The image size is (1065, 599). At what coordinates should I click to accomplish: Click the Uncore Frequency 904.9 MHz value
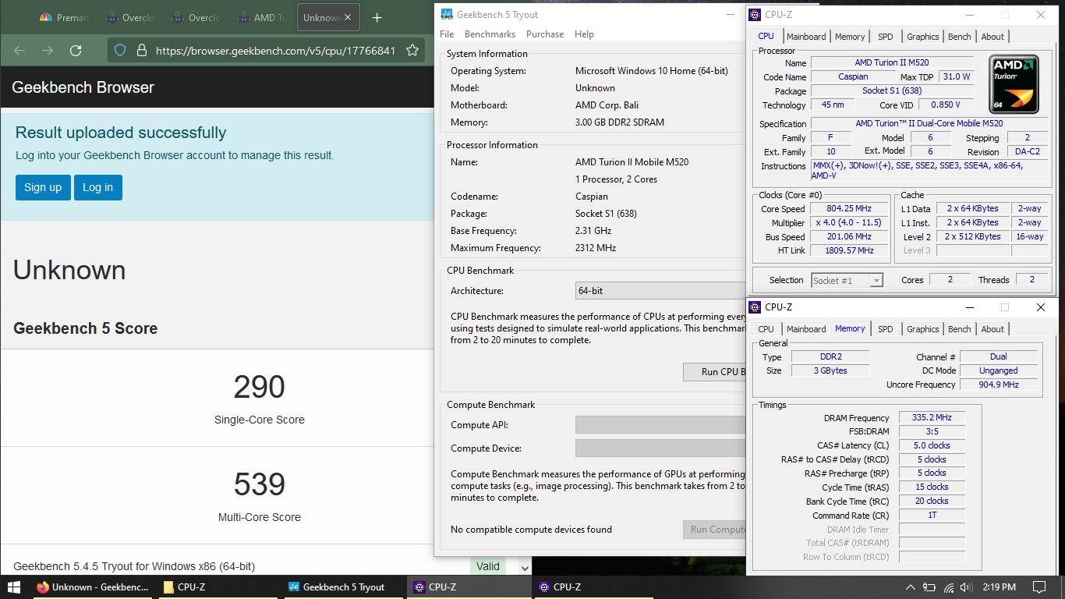tap(999, 385)
